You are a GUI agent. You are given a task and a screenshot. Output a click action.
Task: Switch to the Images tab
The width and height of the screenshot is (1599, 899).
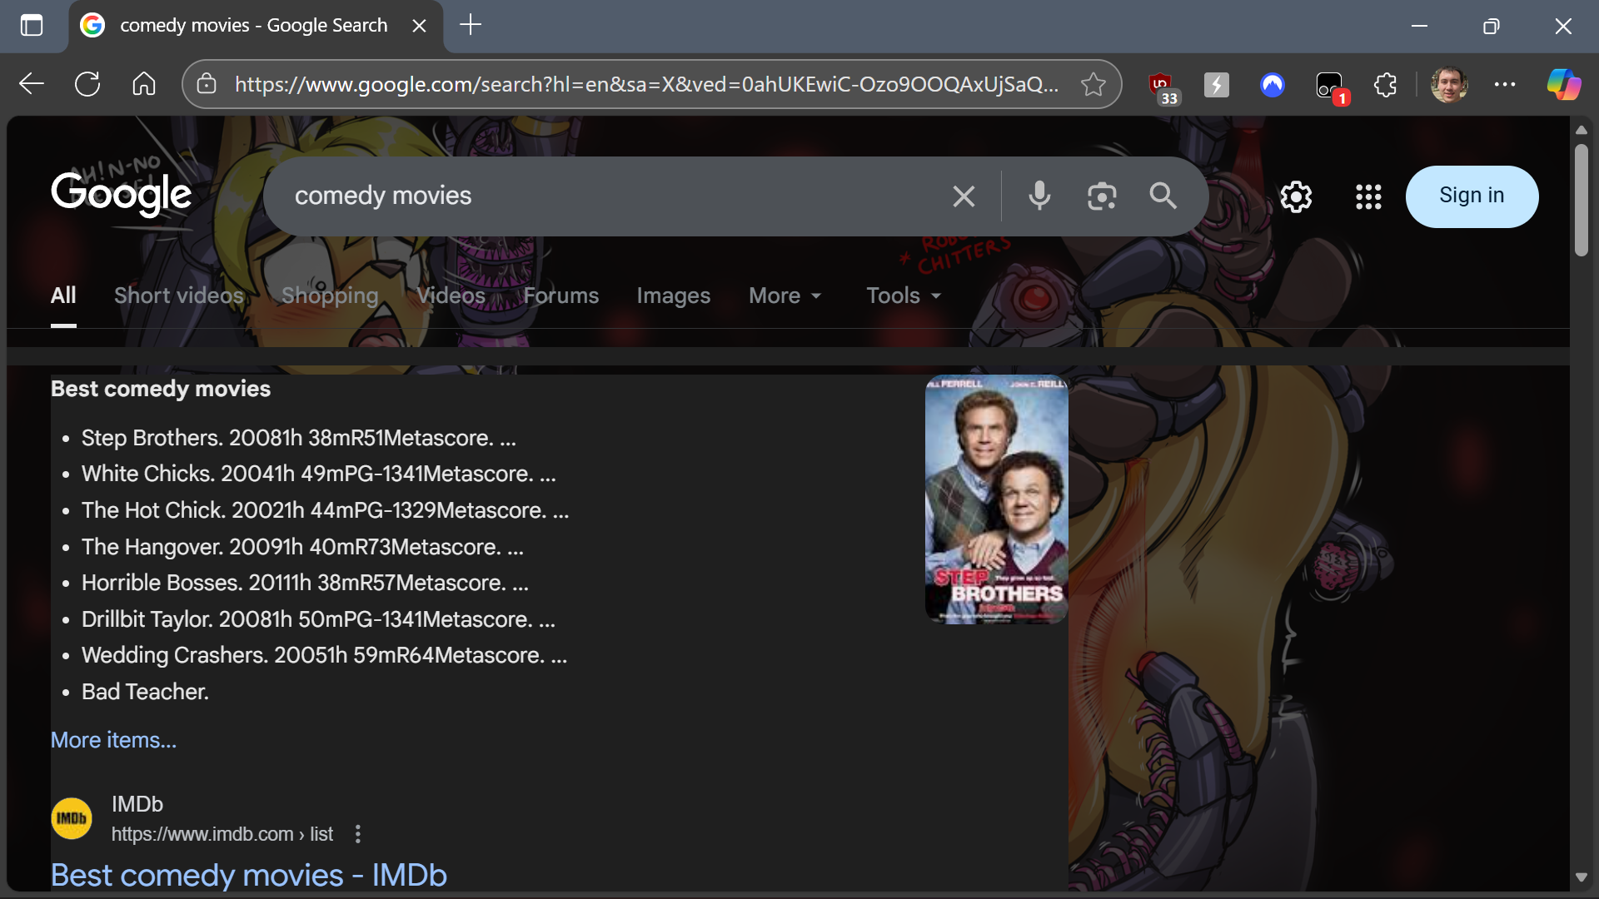point(674,296)
